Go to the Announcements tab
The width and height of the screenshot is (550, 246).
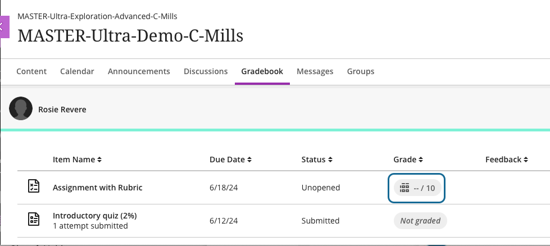(139, 71)
